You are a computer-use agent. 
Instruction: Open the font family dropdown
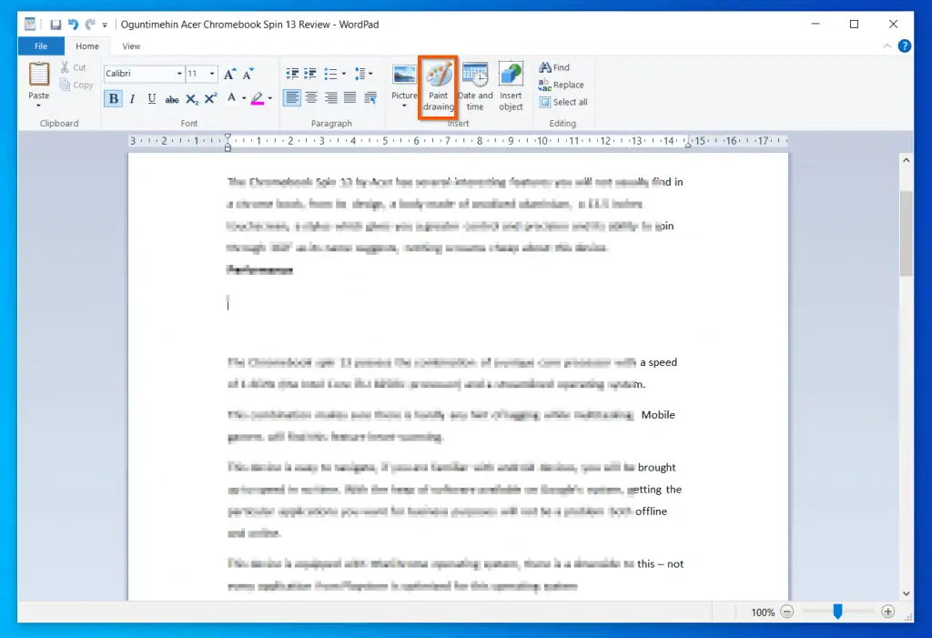178,74
